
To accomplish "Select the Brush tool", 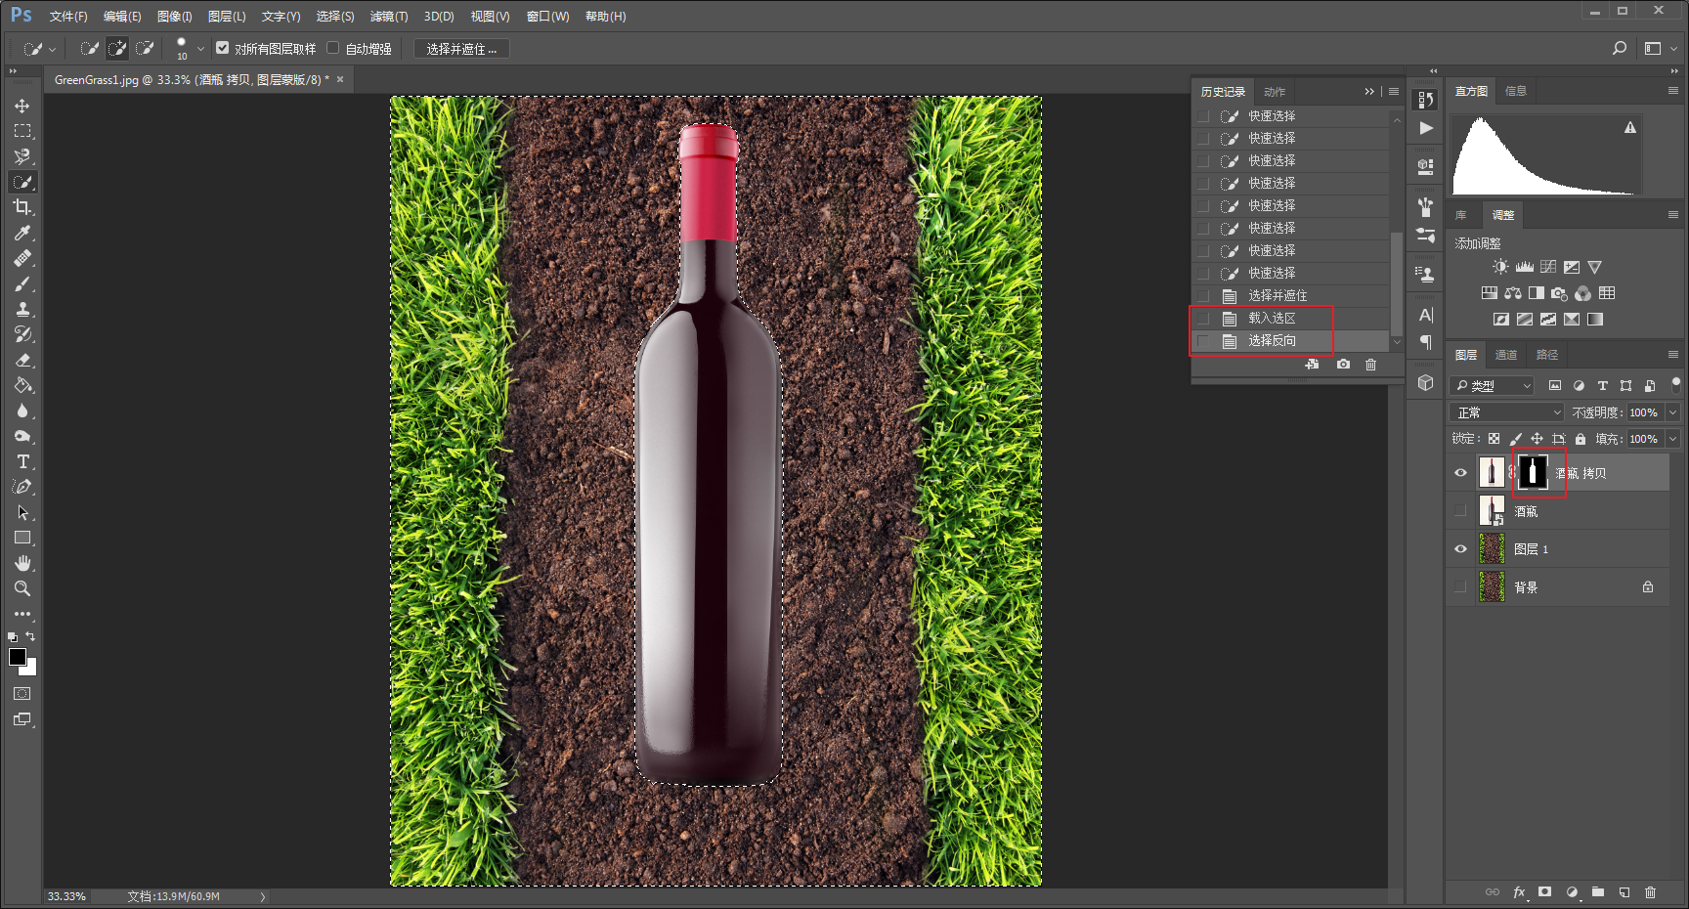I will click(22, 283).
